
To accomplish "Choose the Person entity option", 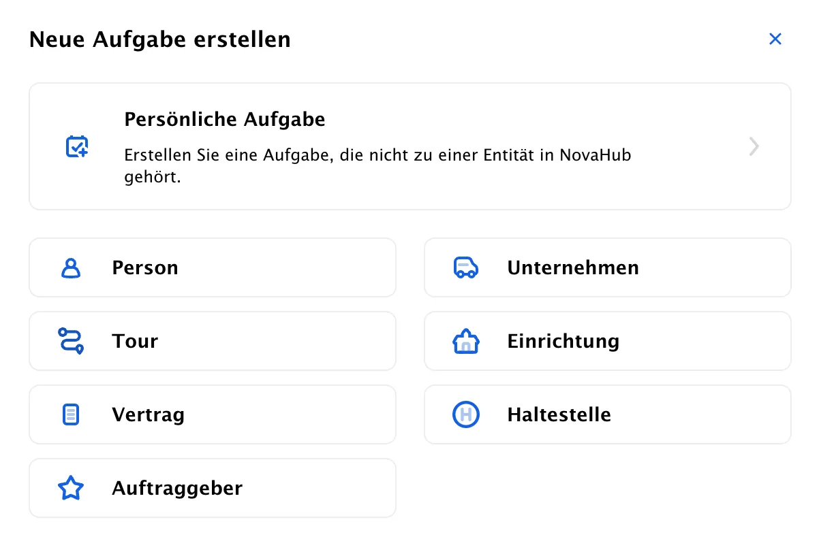I will 213,267.
